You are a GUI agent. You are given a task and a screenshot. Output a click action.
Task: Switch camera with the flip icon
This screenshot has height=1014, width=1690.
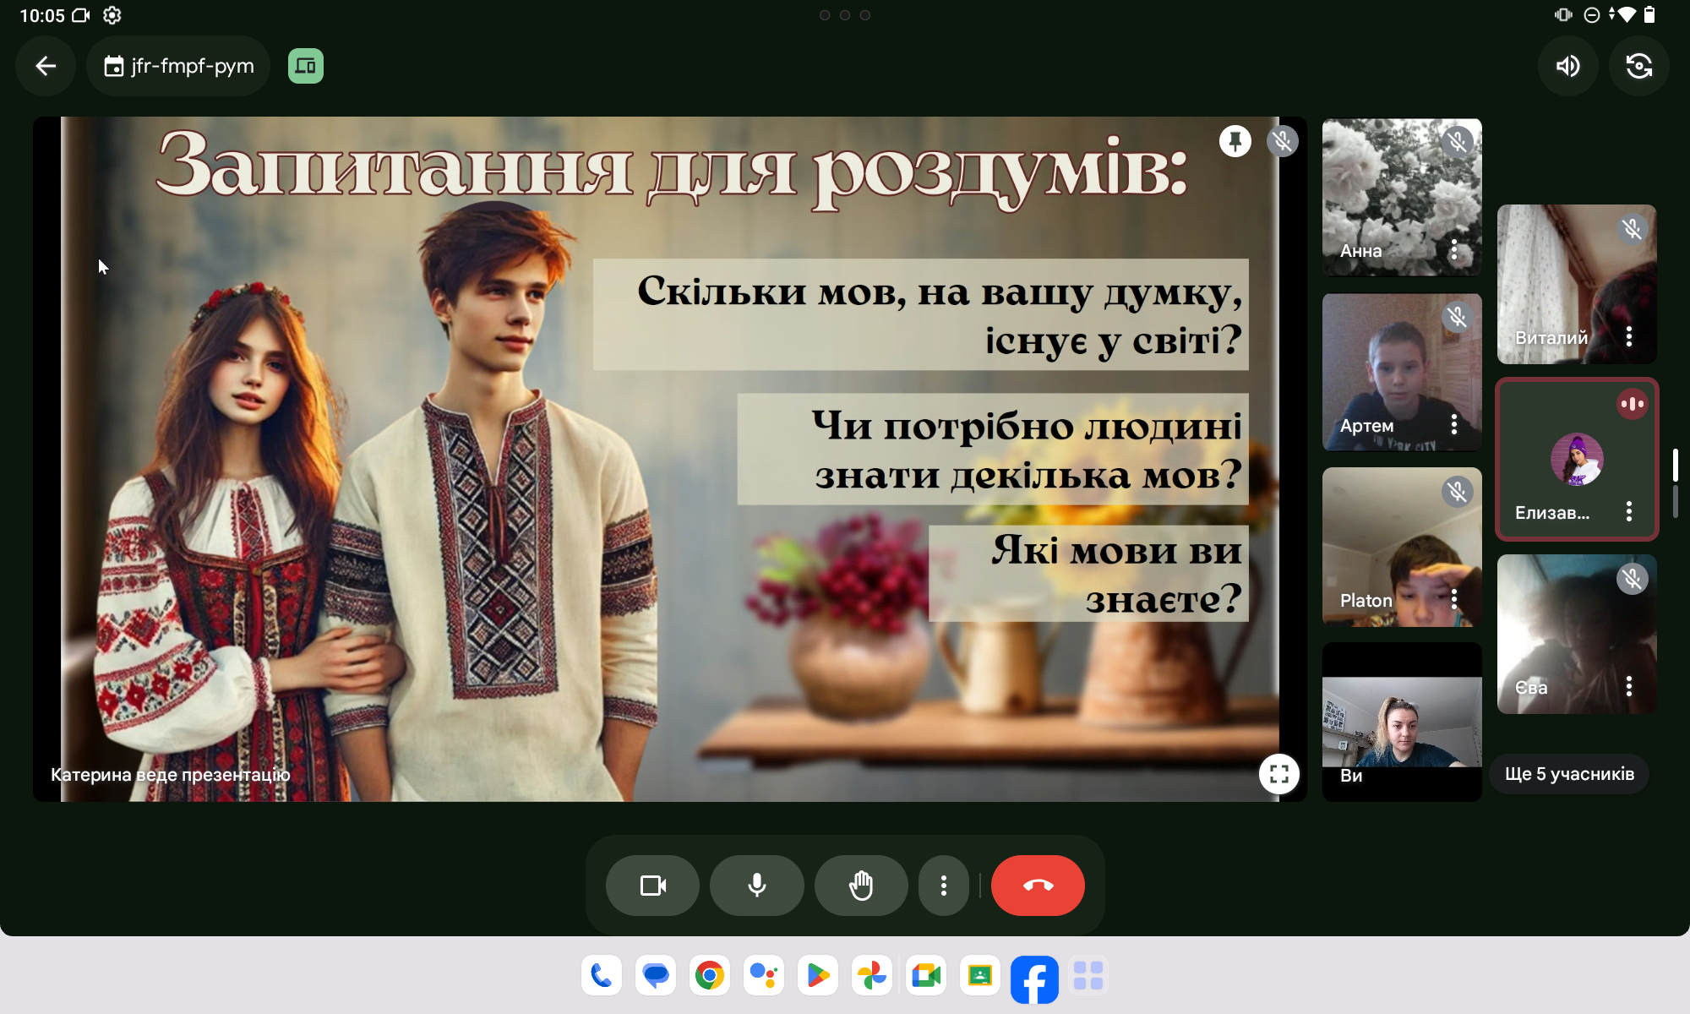coord(1638,66)
